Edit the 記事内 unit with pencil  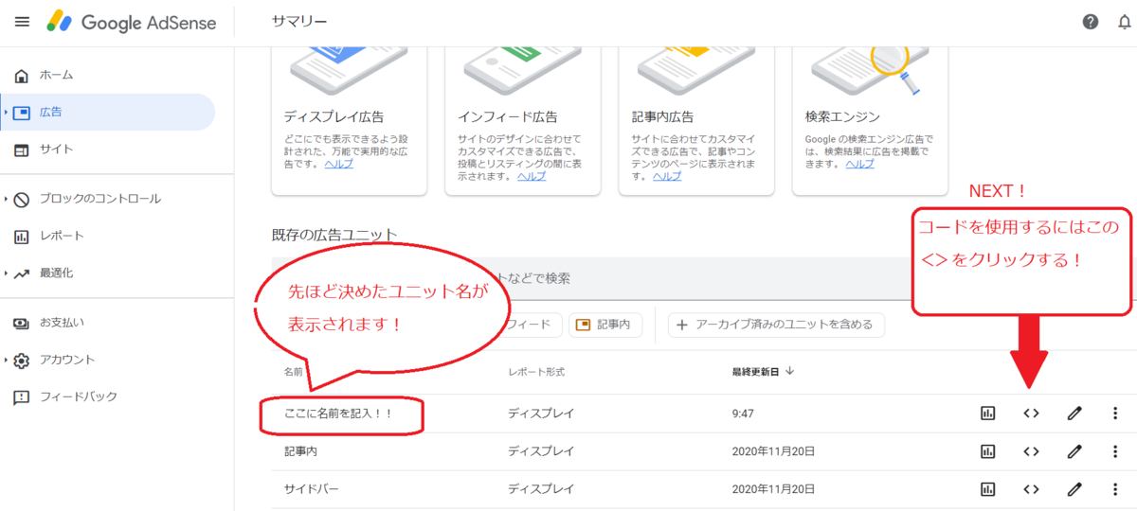click(1074, 451)
